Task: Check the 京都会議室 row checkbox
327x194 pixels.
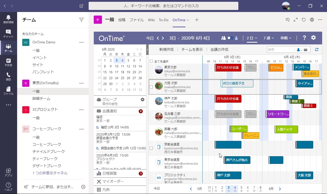Action: coord(151,148)
